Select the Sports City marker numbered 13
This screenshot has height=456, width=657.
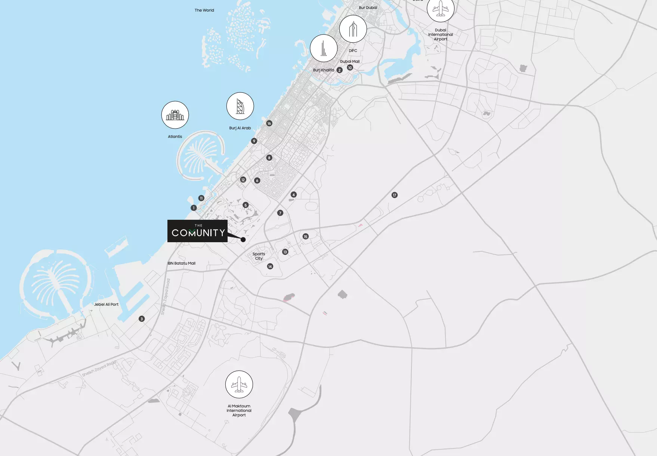[x=284, y=252]
